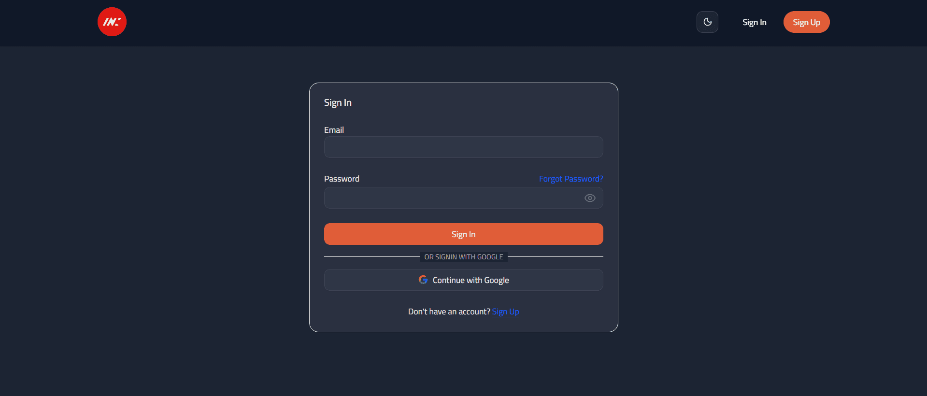Open Sign In from the top navigation
The width and height of the screenshot is (927, 396).
[754, 22]
